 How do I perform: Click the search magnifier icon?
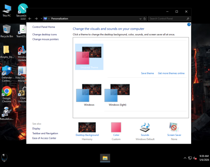(188, 19)
